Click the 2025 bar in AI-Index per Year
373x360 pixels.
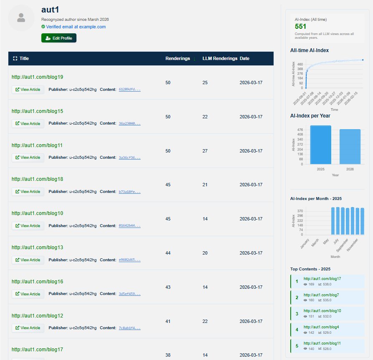pos(320,145)
